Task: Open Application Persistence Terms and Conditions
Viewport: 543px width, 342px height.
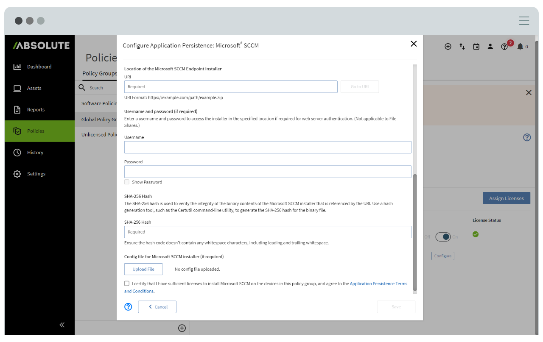Action: (x=378, y=284)
